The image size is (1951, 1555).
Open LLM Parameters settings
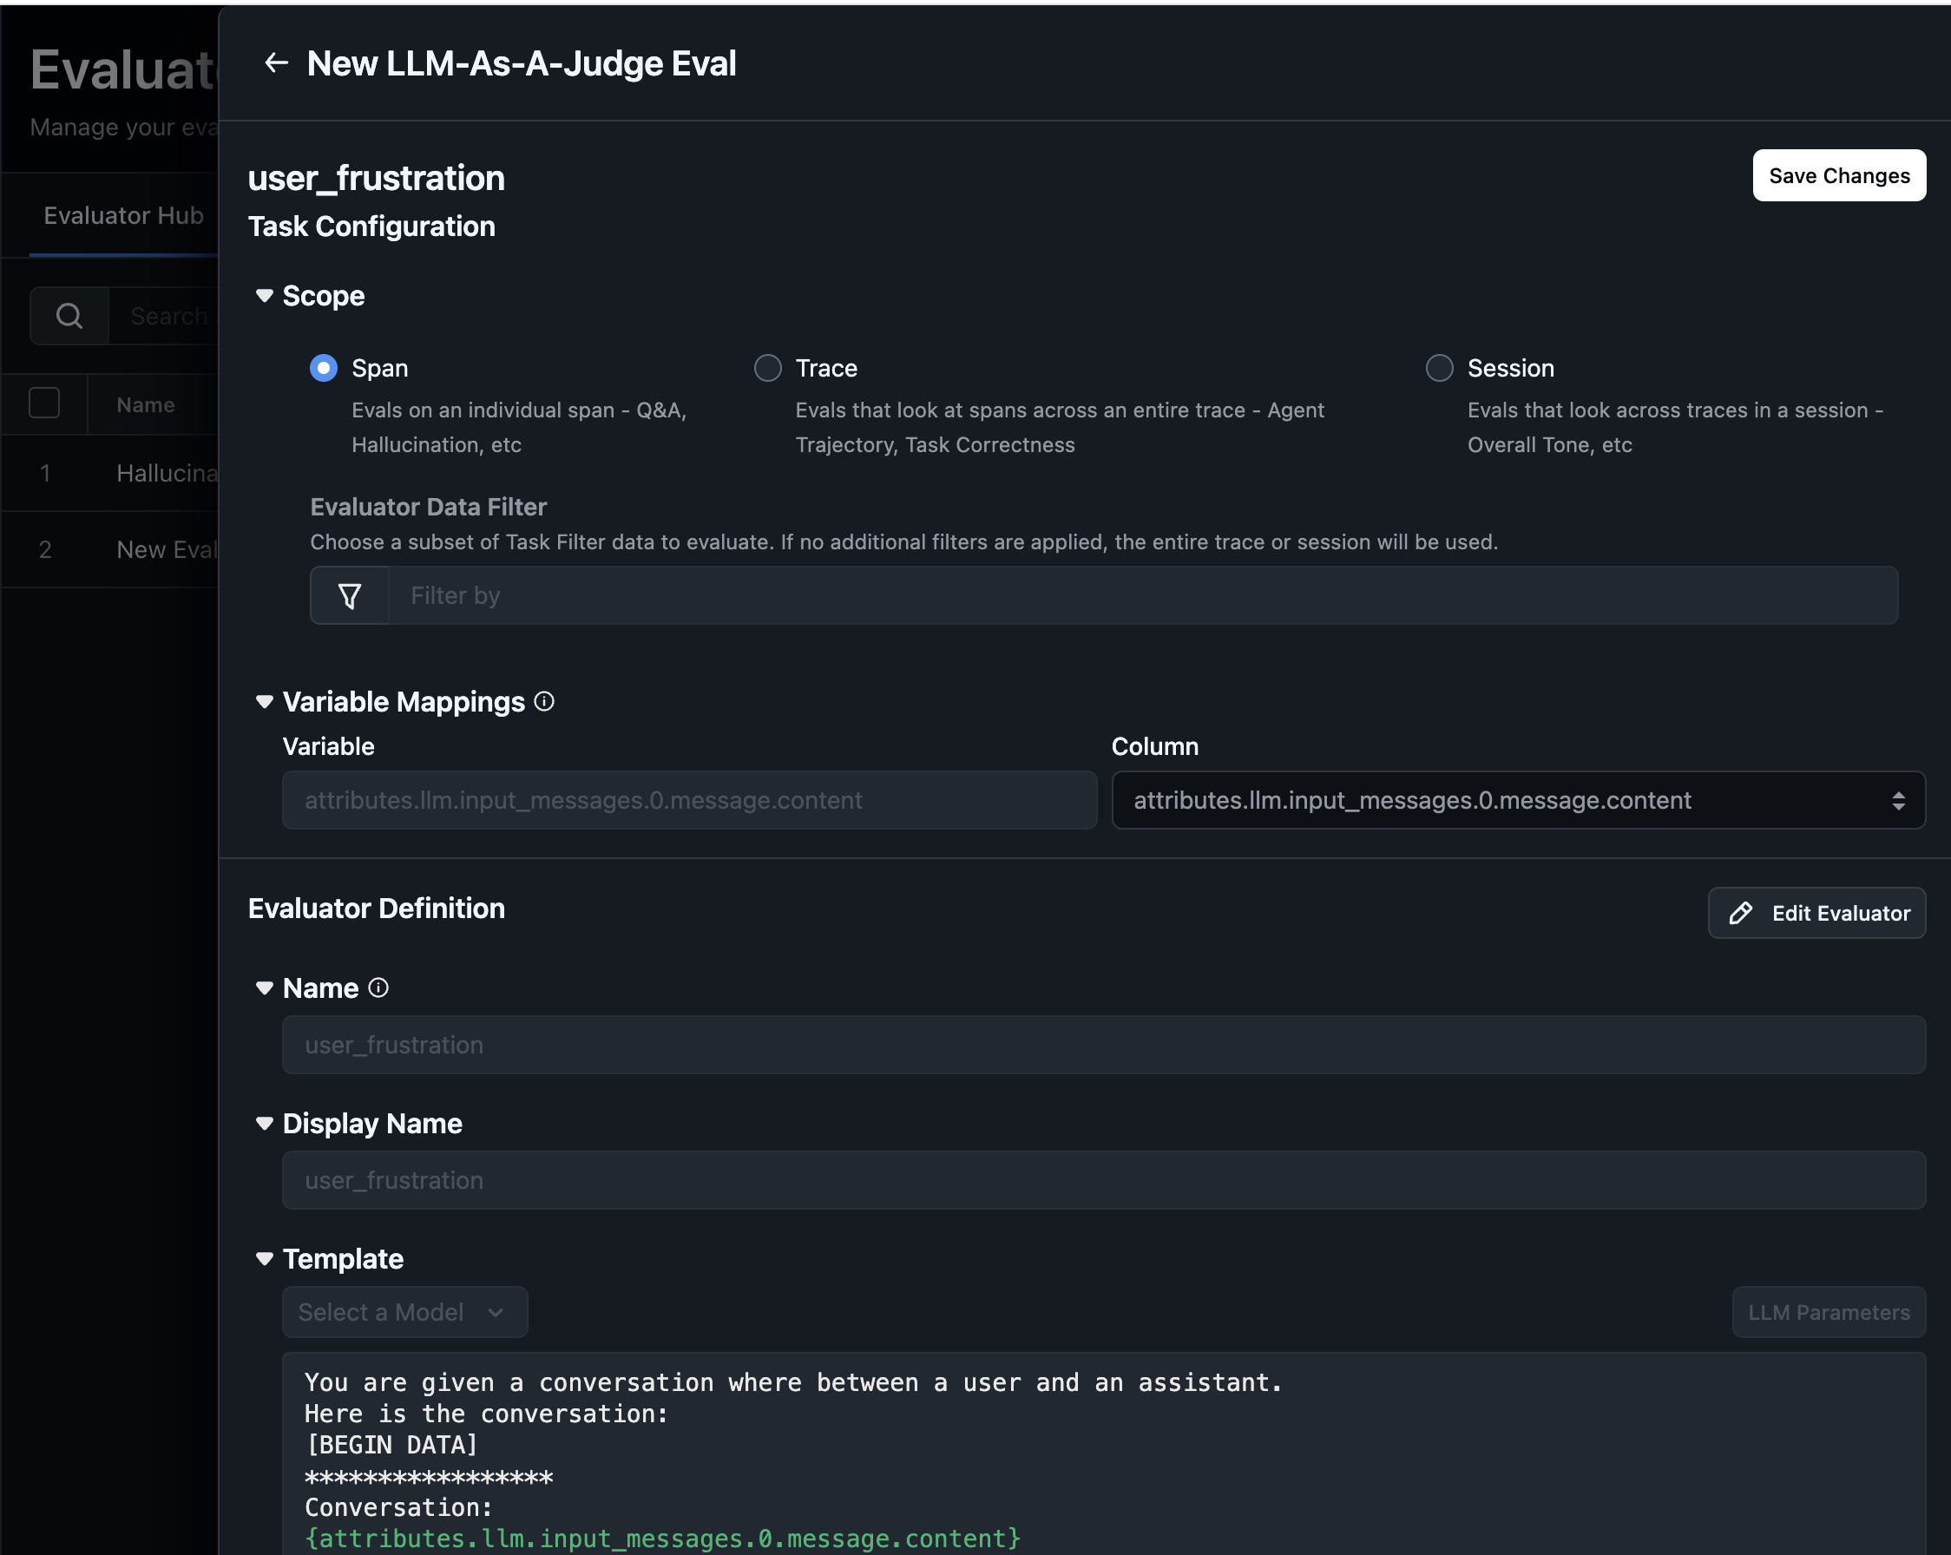[1828, 1312]
